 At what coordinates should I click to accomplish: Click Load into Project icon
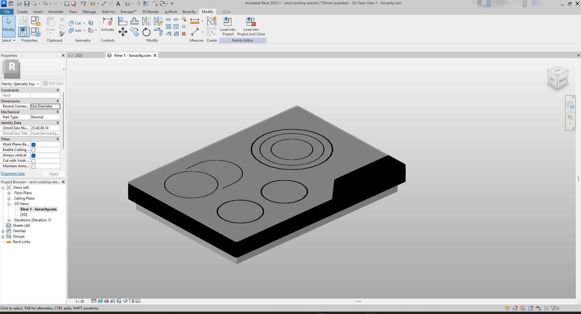click(x=228, y=27)
